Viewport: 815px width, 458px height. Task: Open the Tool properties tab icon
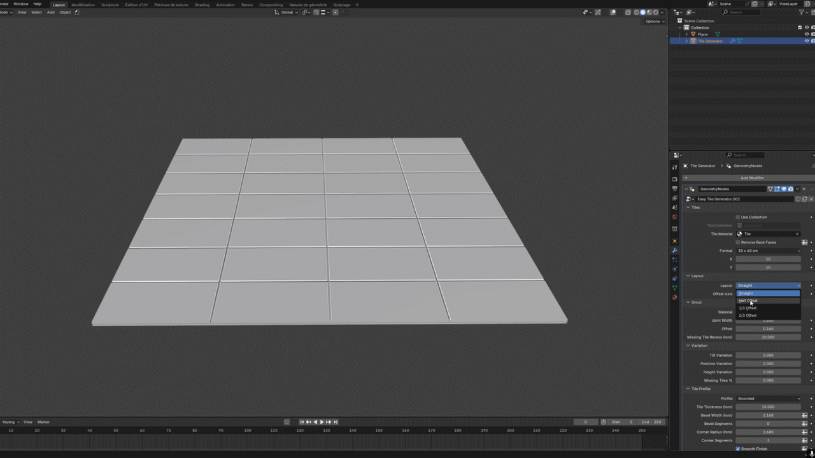point(675,167)
